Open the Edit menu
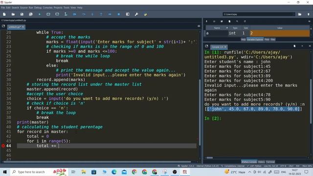313x176 pixels. pyautogui.click(x=8, y=8)
